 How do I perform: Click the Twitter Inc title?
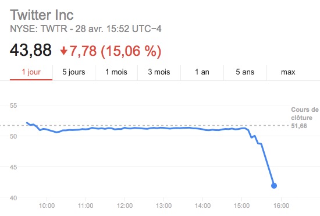tap(42, 15)
